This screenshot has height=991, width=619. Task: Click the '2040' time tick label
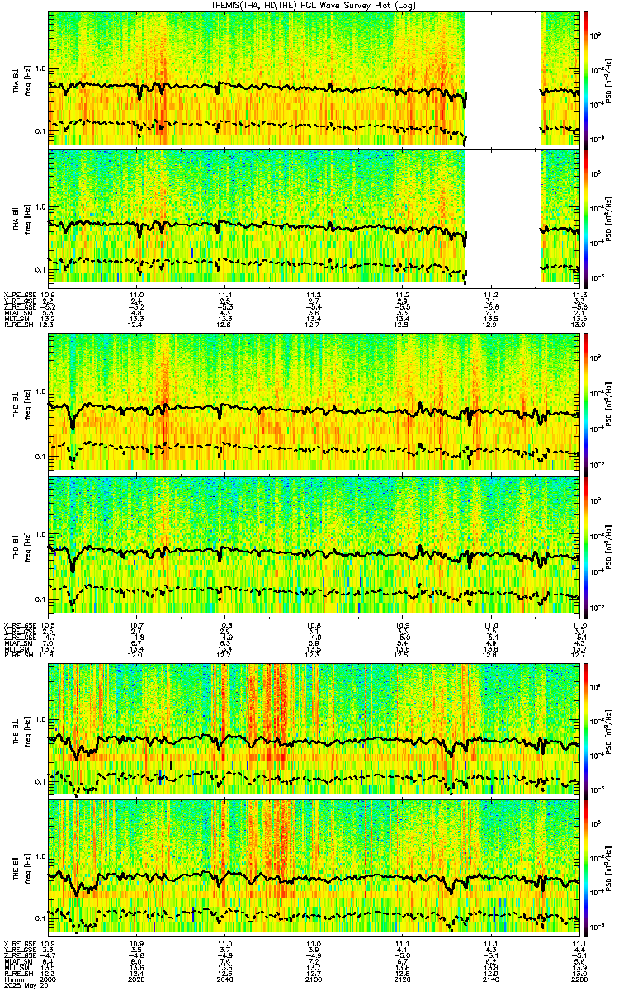[225, 978]
